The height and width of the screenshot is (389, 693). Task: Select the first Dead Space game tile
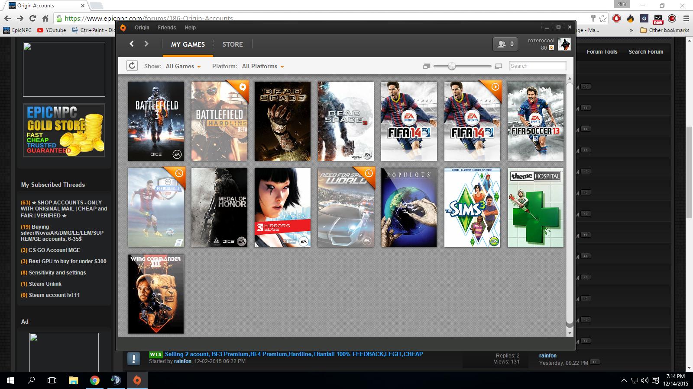[x=282, y=121]
